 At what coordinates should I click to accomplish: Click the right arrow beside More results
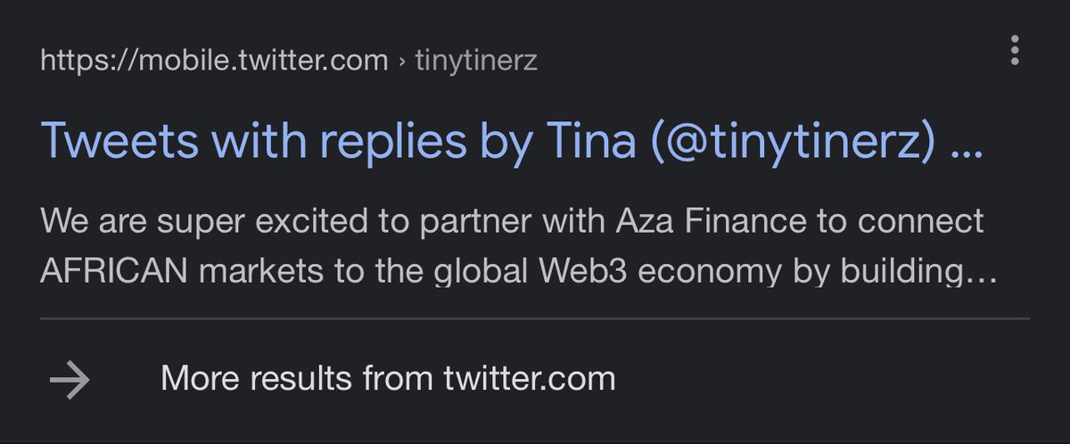70,380
